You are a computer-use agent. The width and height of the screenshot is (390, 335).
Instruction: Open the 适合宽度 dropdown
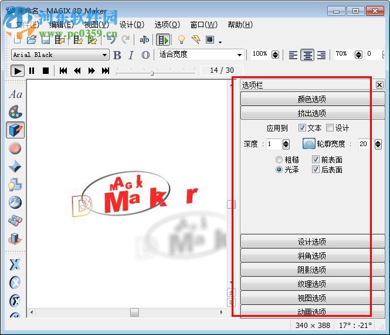(x=239, y=55)
